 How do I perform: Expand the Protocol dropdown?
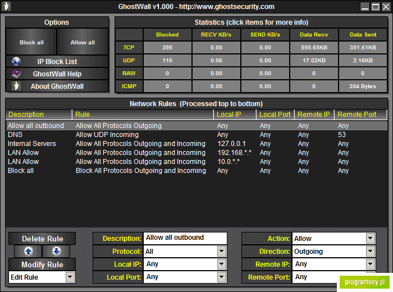[222, 251]
